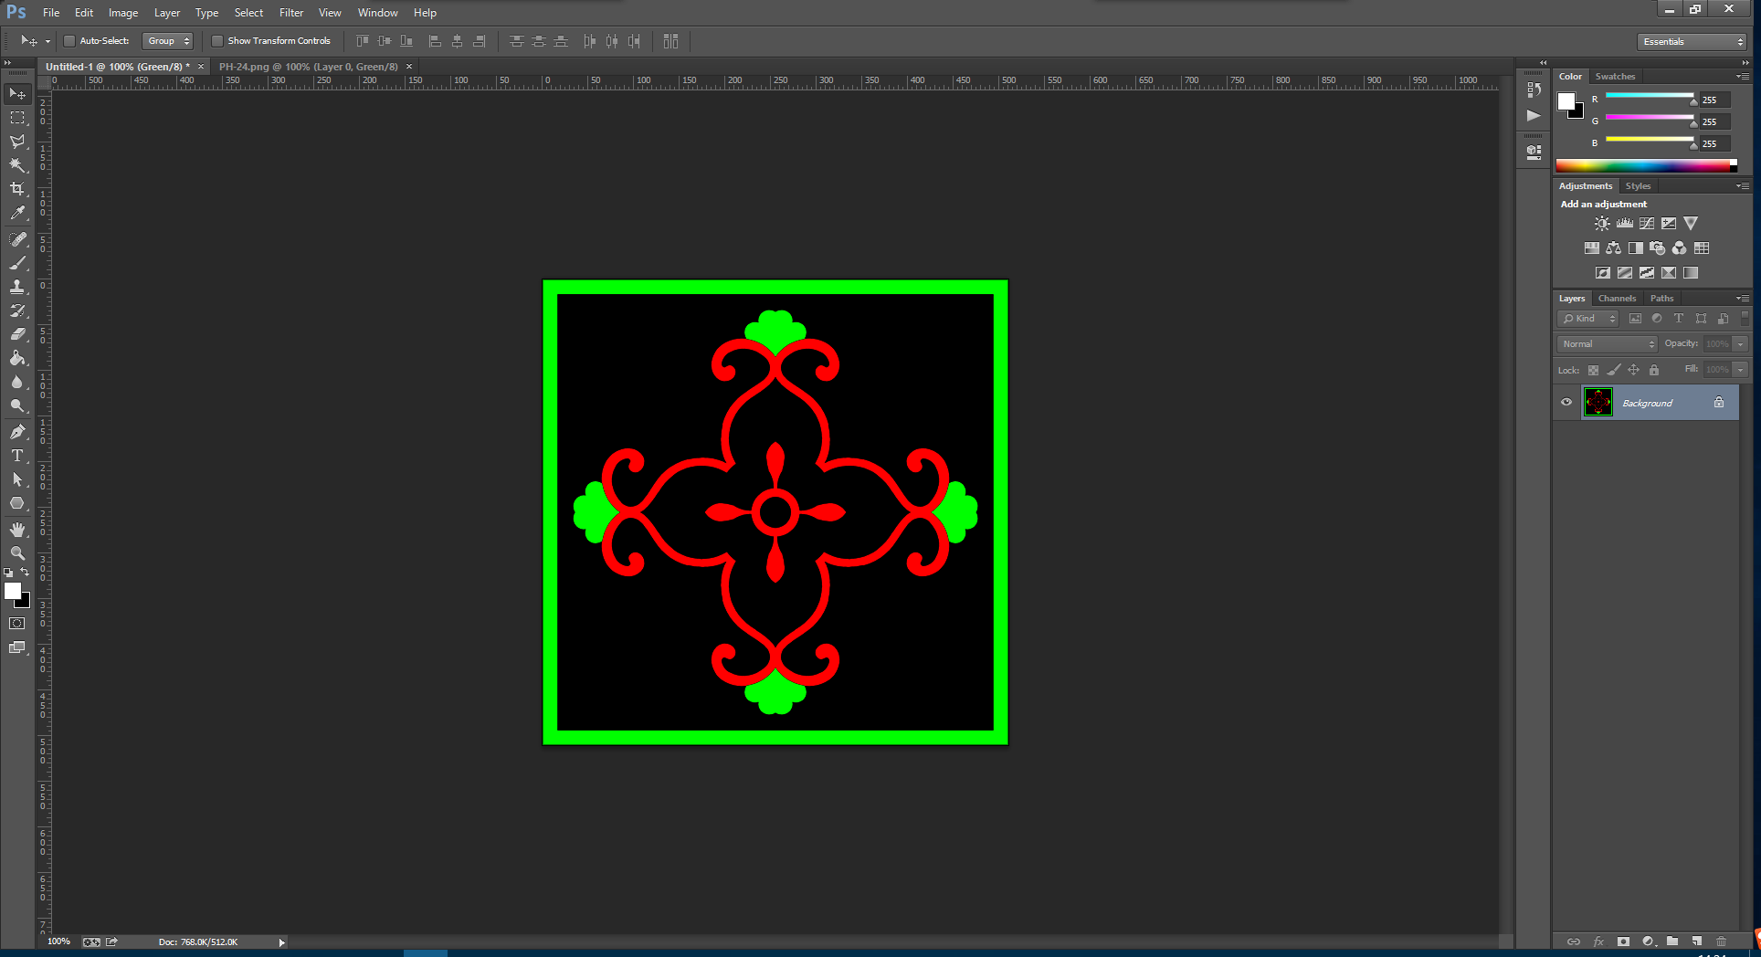The height and width of the screenshot is (957, 1761).
Task: Select the History Brush tool
Action: point(17,310)
